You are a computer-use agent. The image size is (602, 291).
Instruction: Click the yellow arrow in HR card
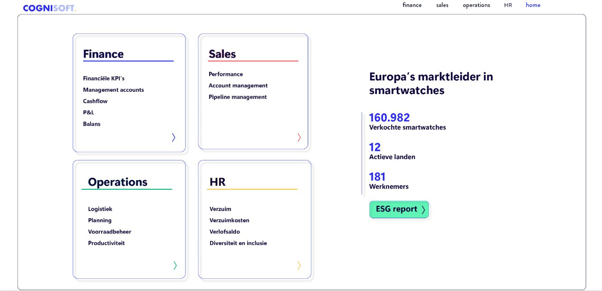tap(299, 265)
